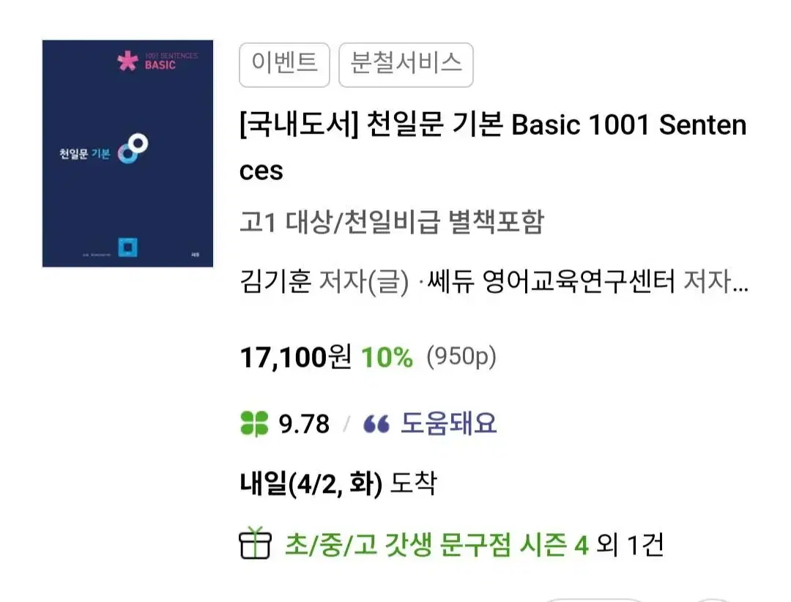Show the 외 1건 additional events
791x602 pixels.
pyautogui.click(x=630, y=544)
